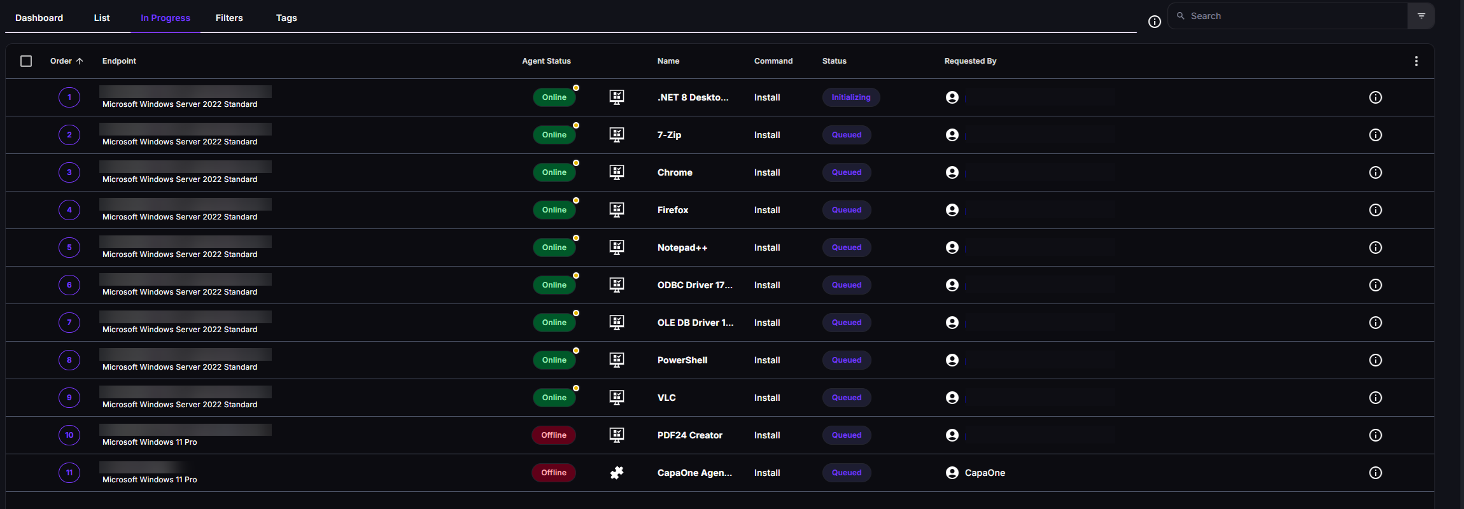Click the order number 10 circle badge
The height and width of the screenshot is (509, 1464).
click(69, 435)
